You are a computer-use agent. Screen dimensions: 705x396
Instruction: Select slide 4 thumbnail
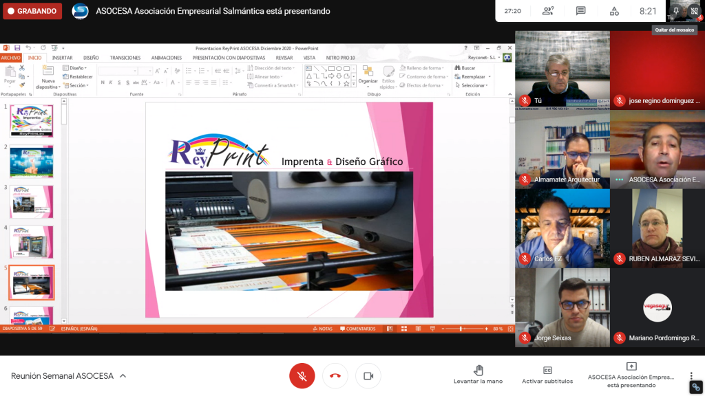coord(32,242)
